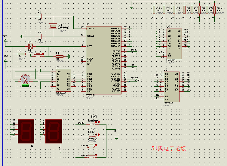The width and height of the screenshot is (227, 166).
Task: Click the CRYSTAL value label of X1
Action: coord(63,28)
